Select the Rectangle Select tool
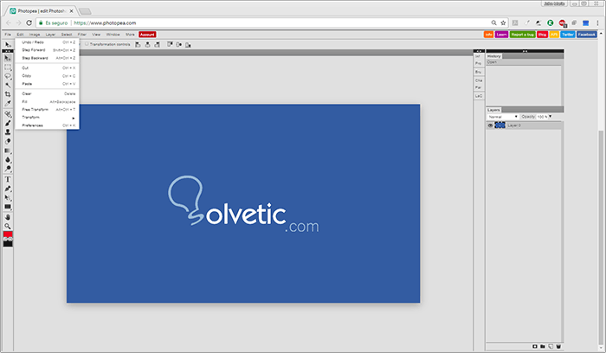 (x=8, y=67)
